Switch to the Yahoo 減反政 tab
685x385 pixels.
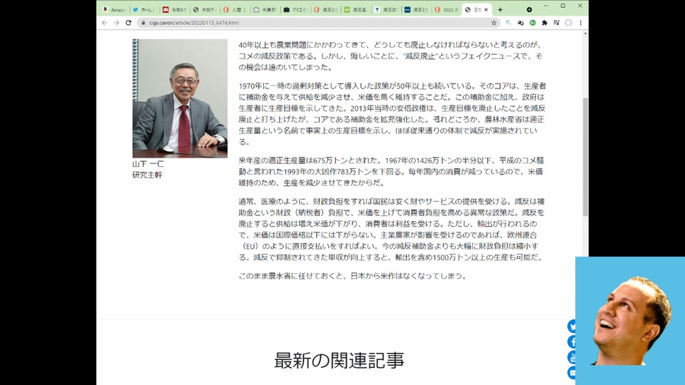pos(386,9)
